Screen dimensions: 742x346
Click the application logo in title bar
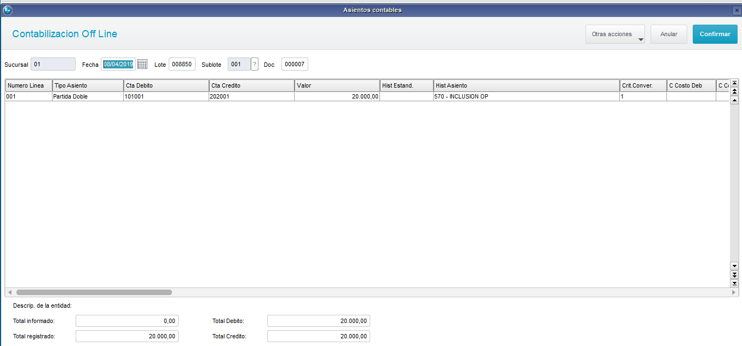(8, 10)
